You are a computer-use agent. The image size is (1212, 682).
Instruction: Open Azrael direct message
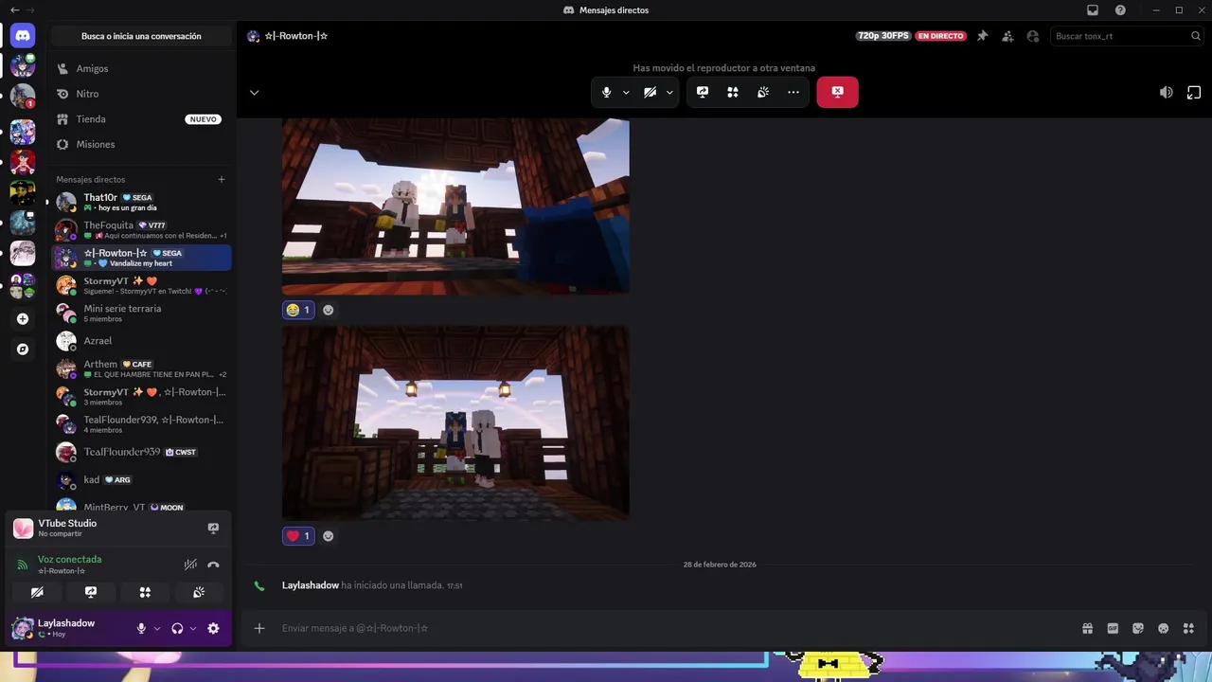point(141,341)
